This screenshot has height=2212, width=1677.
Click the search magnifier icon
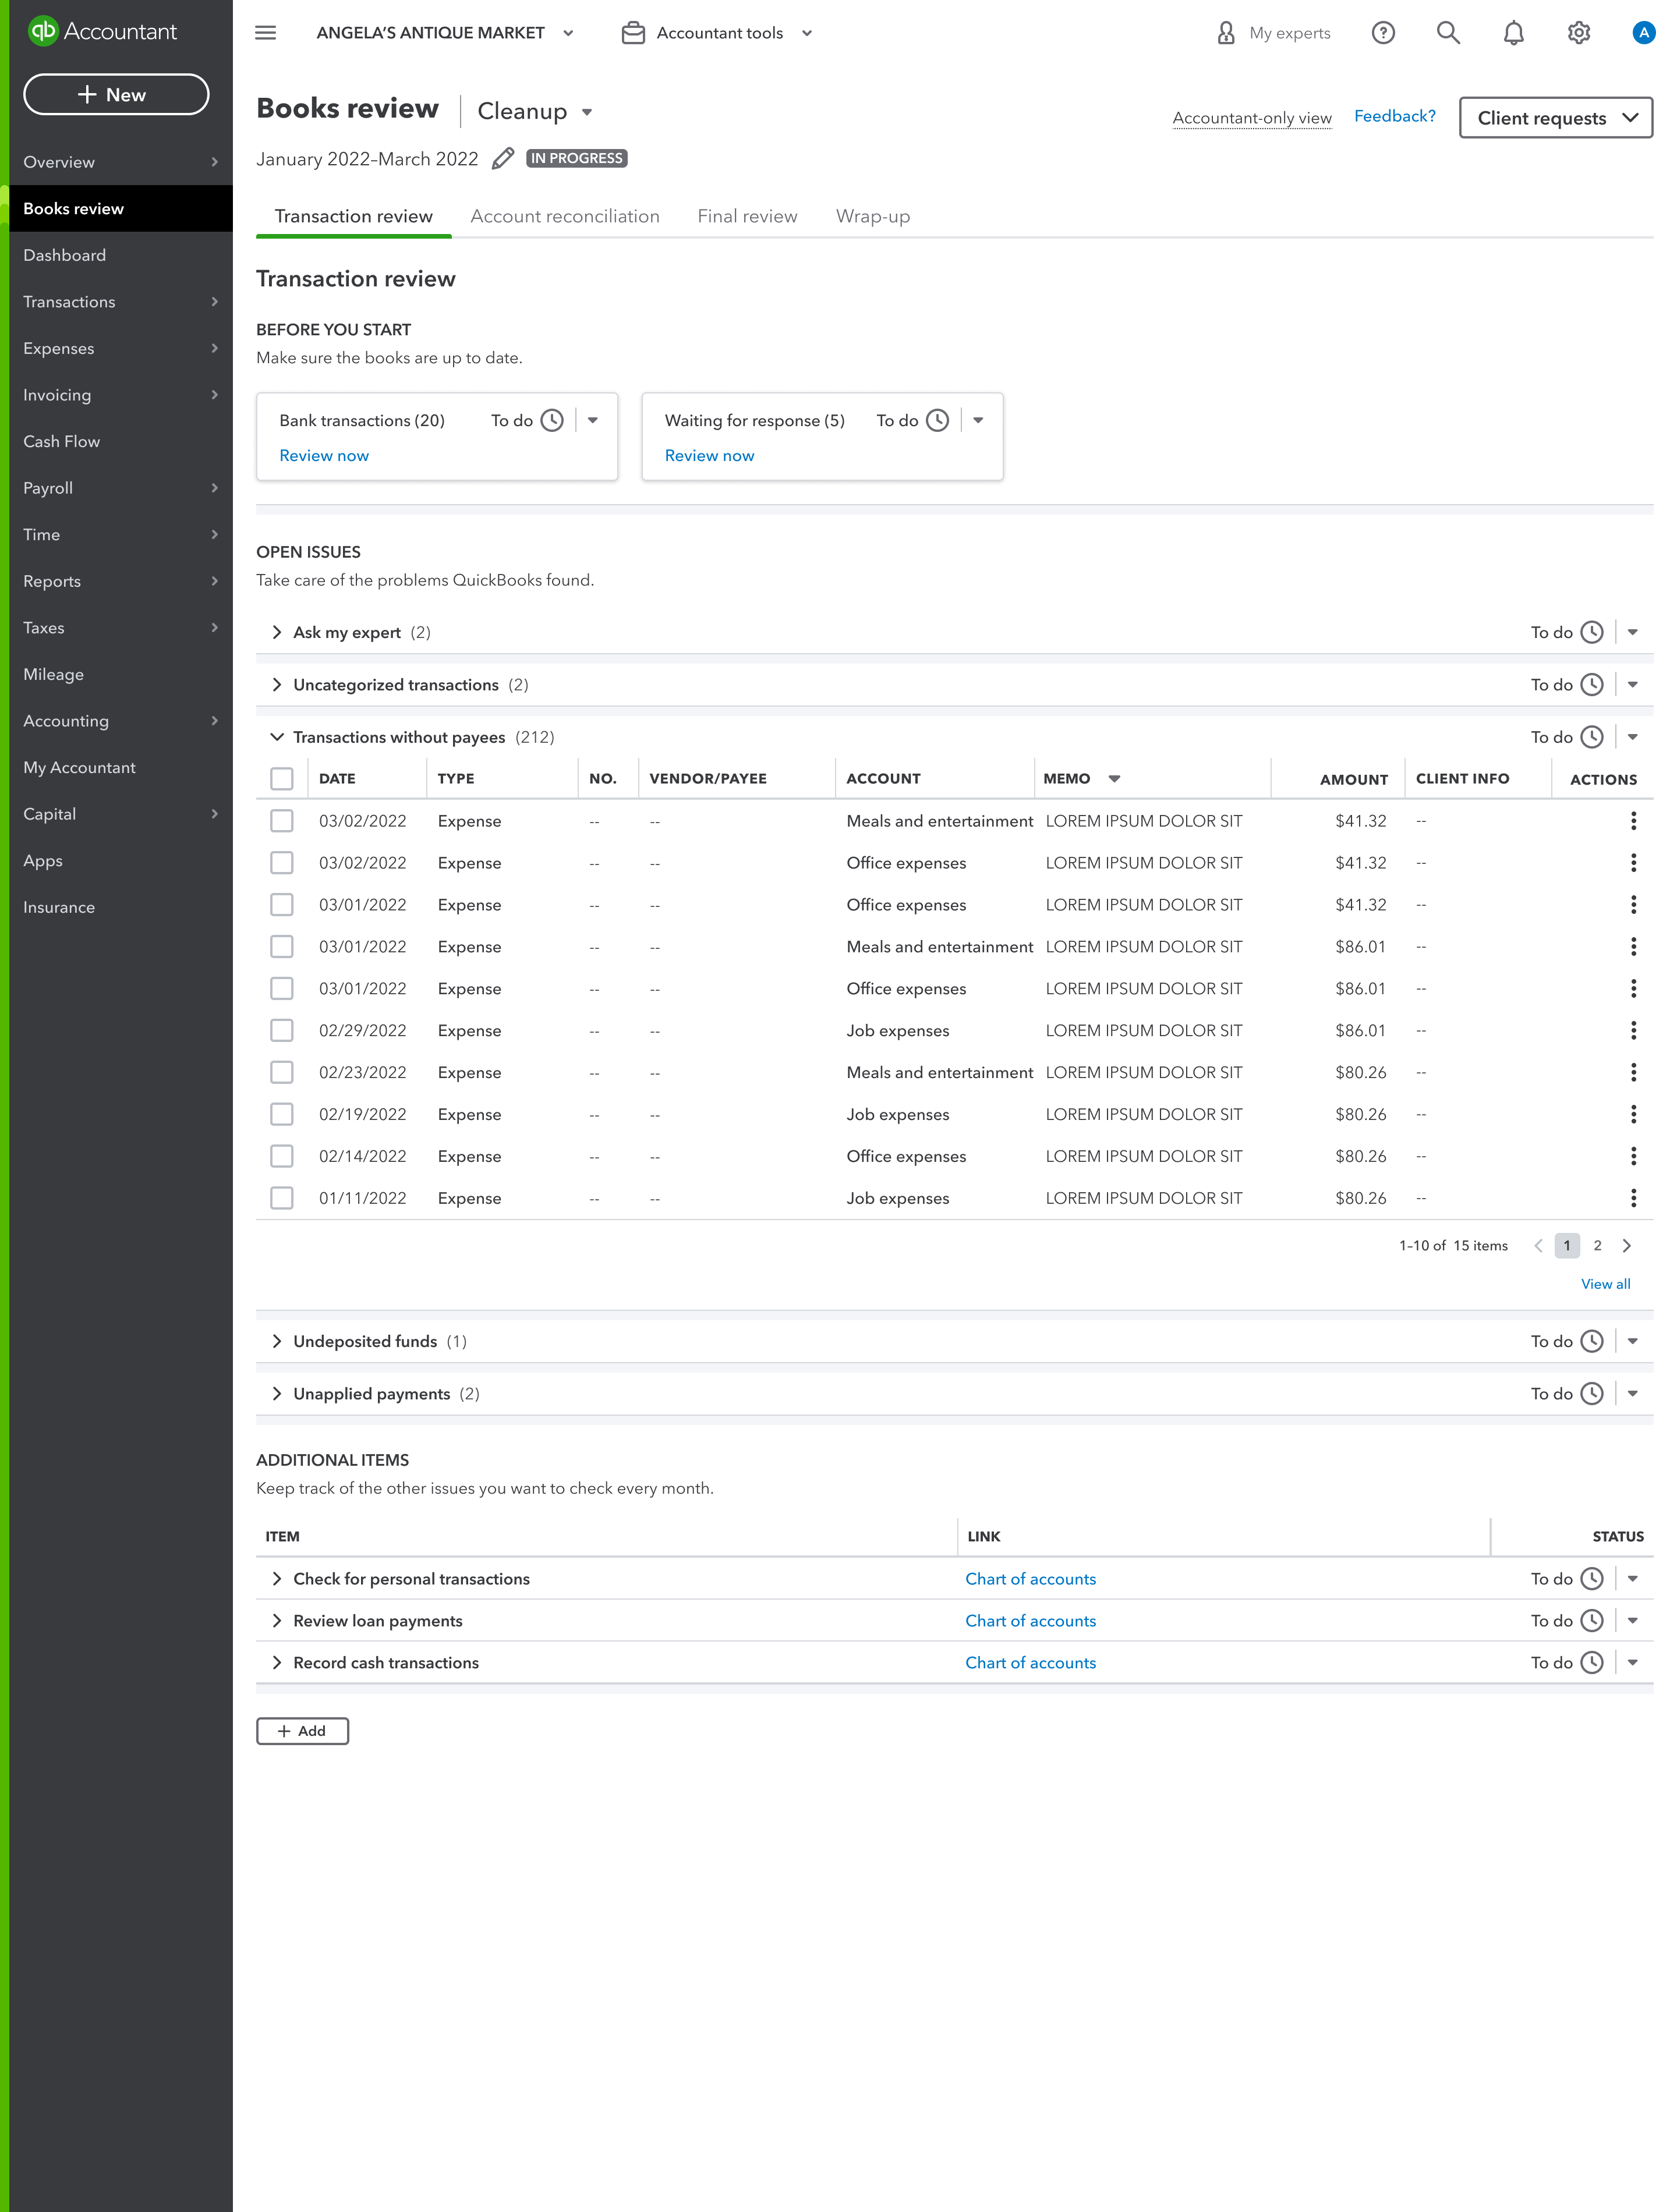1448,33
